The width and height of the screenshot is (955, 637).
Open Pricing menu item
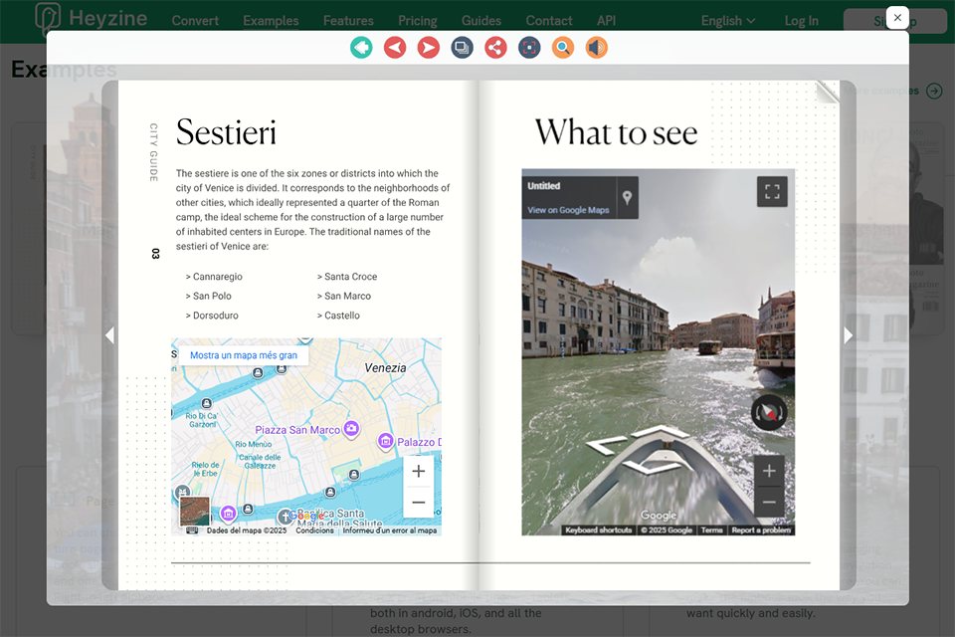point(418,21)
